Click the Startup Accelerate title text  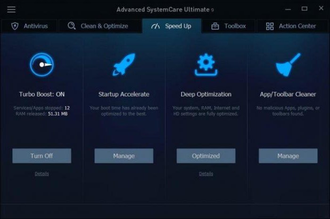click(x=124, y=94)
